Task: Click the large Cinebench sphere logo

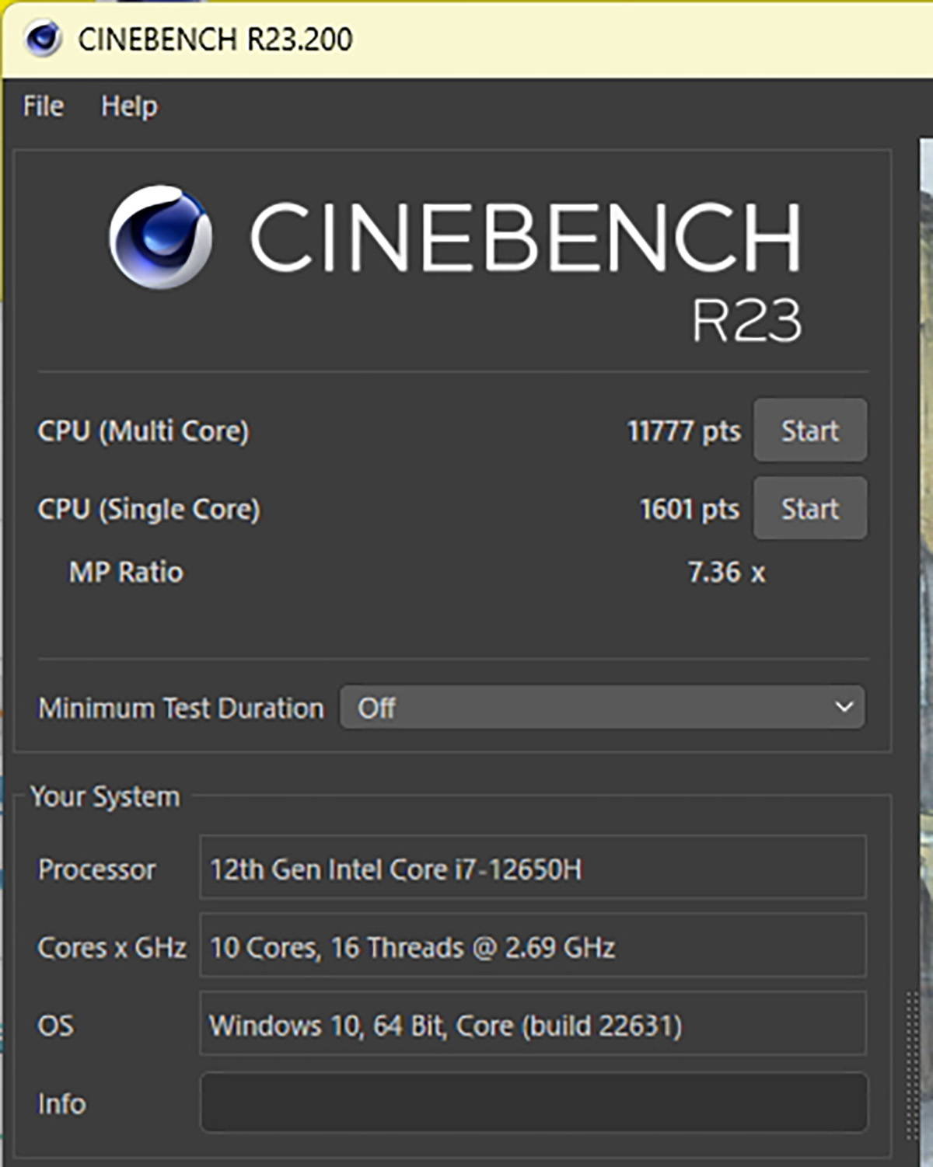Action: pyautogui.click(x=160, y=237)
